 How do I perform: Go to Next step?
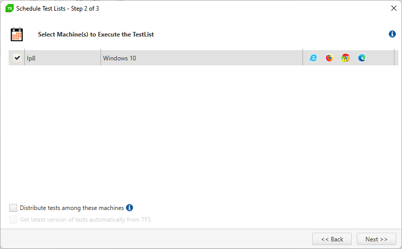(376, 239)
